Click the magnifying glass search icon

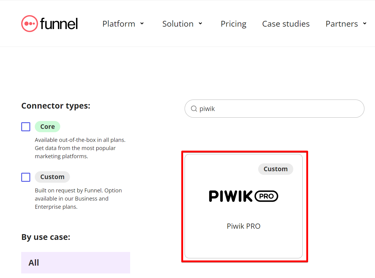point(194,108)
